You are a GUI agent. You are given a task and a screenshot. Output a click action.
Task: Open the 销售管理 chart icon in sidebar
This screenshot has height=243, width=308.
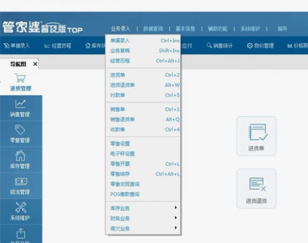(x=20, y=104)
